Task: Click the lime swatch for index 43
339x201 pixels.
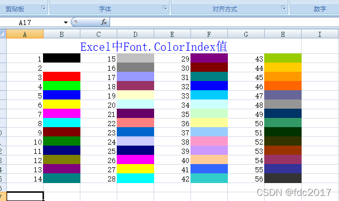Action: 283,58
